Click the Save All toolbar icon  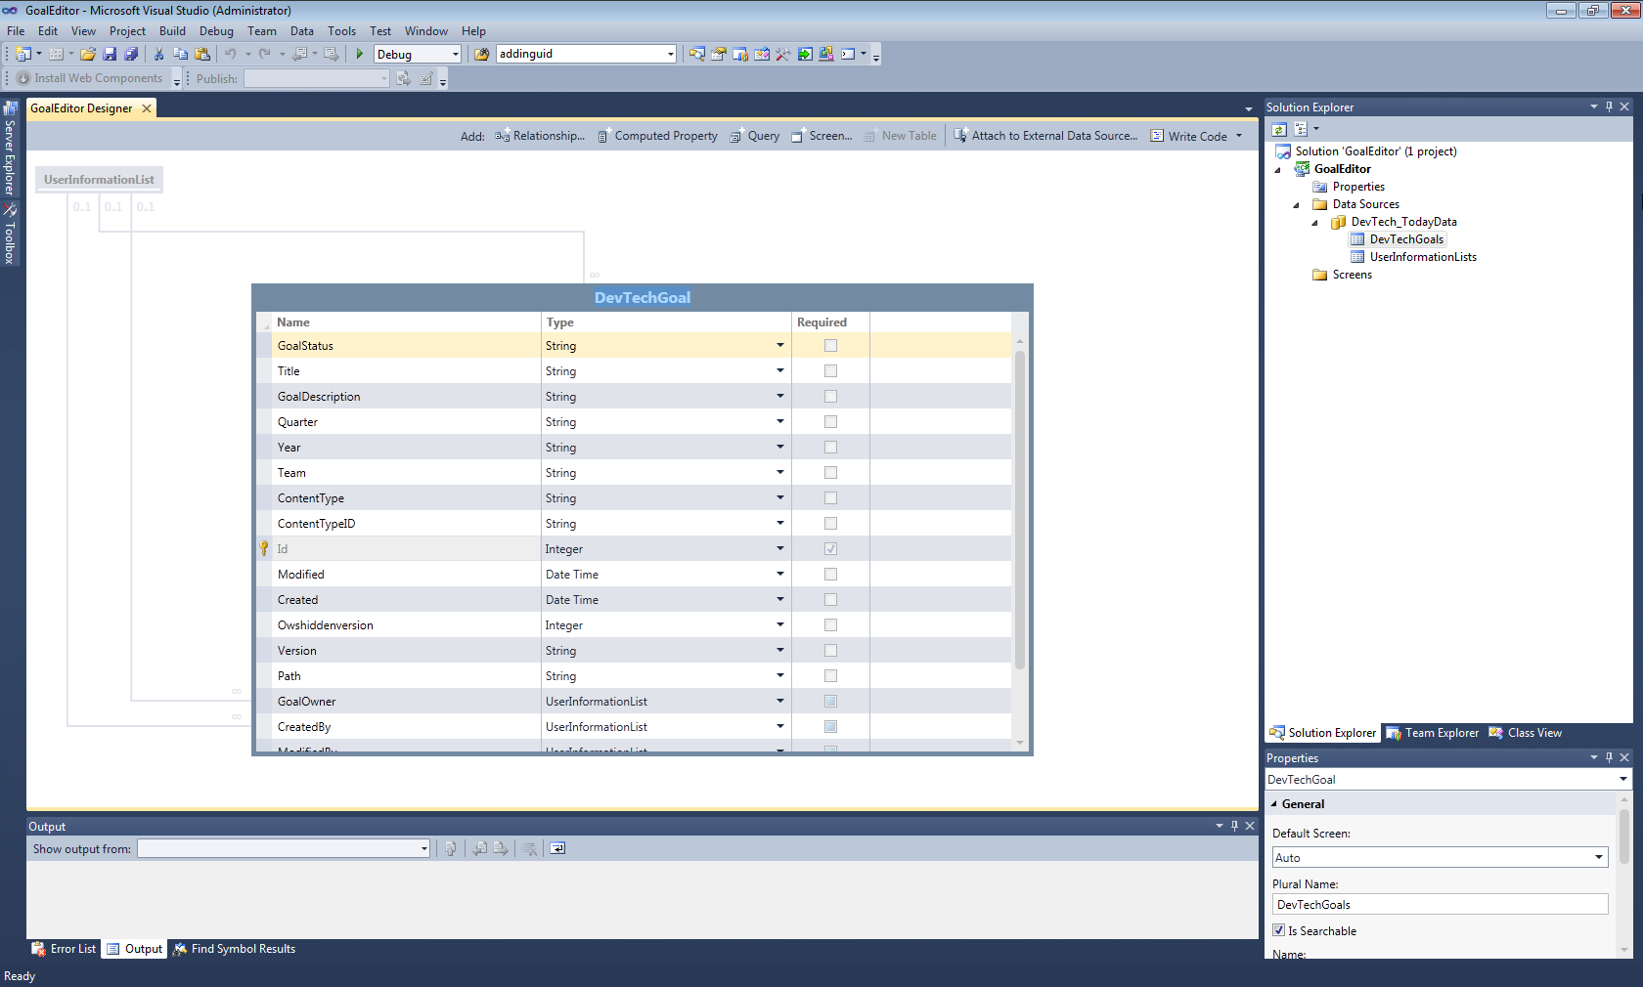[x=131, y=55]
